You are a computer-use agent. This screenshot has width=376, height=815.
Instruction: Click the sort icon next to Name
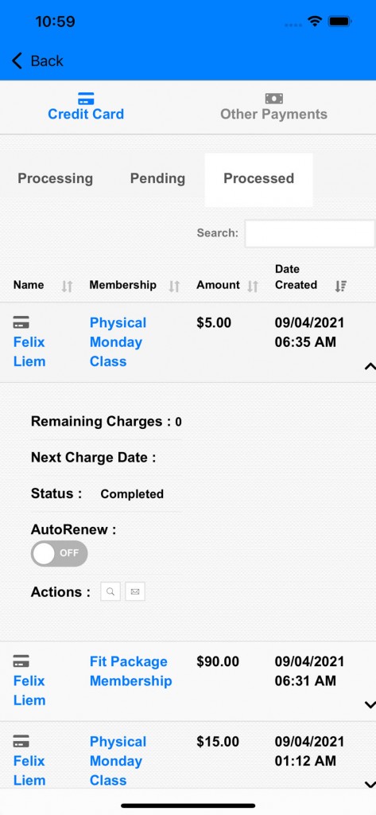point(67,286)
